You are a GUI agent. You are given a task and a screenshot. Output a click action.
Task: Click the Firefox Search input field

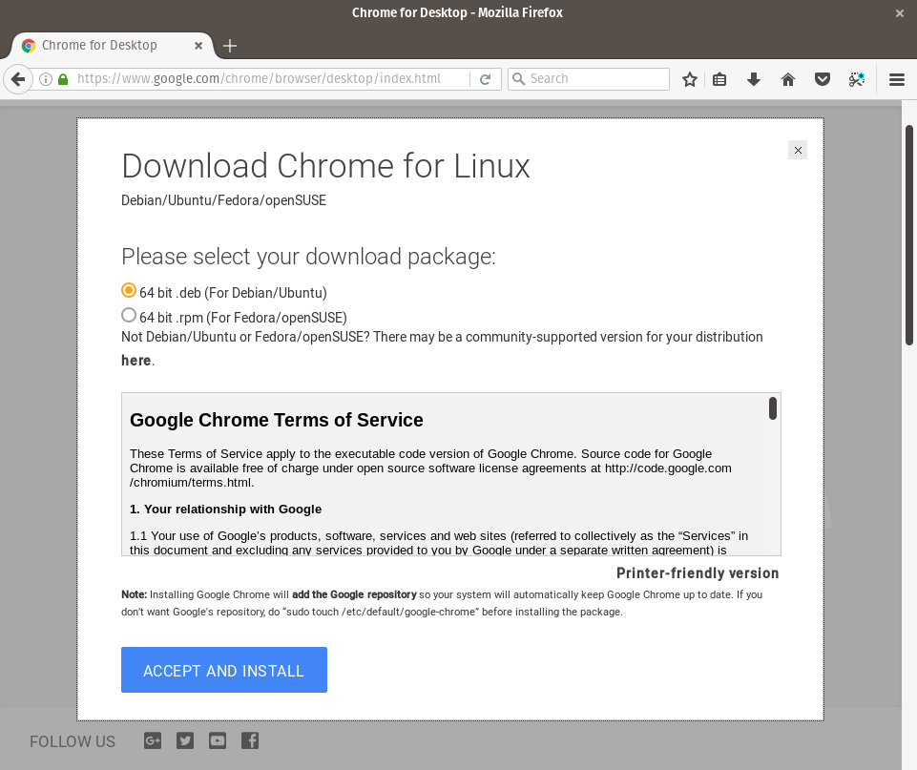[589, 79]
